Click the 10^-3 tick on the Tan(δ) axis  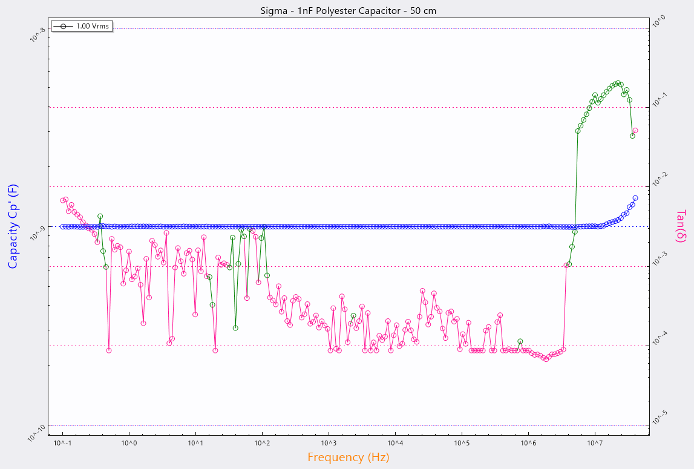coord(658,260)
